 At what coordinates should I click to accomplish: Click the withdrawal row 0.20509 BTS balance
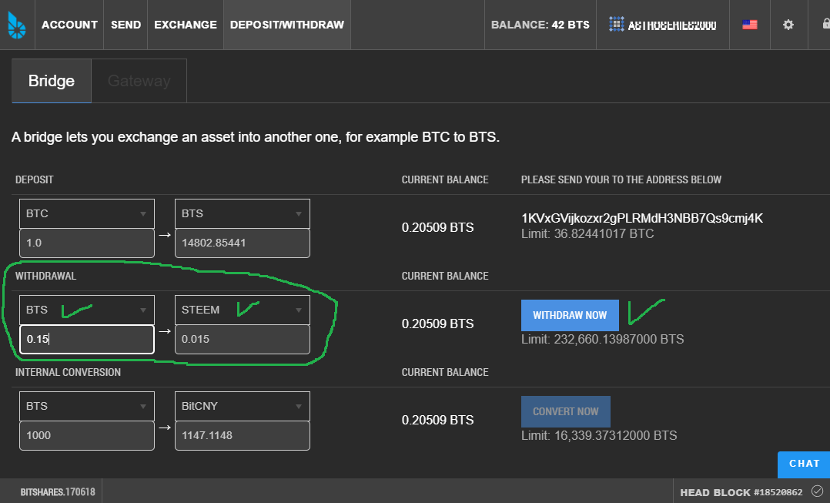tap(437, 324)
